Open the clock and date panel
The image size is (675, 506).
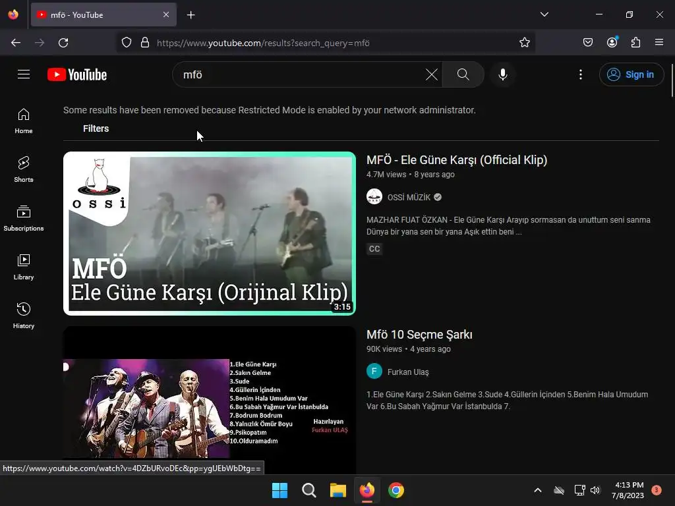[x=628, y=490]
